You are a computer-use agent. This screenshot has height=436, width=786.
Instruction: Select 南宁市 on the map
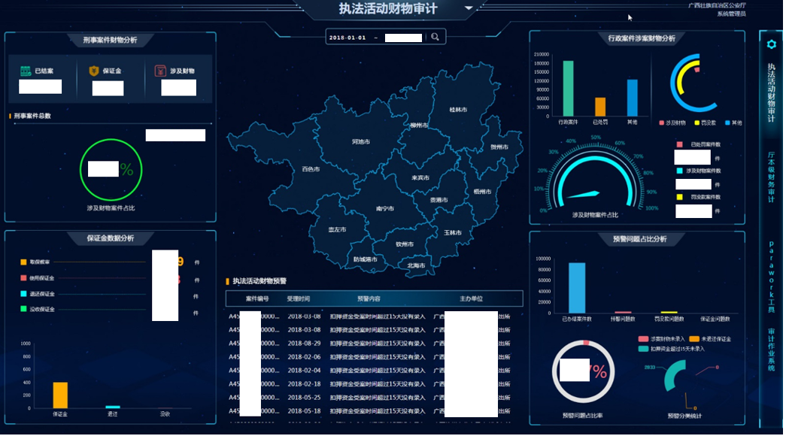(x=384, y=208)
